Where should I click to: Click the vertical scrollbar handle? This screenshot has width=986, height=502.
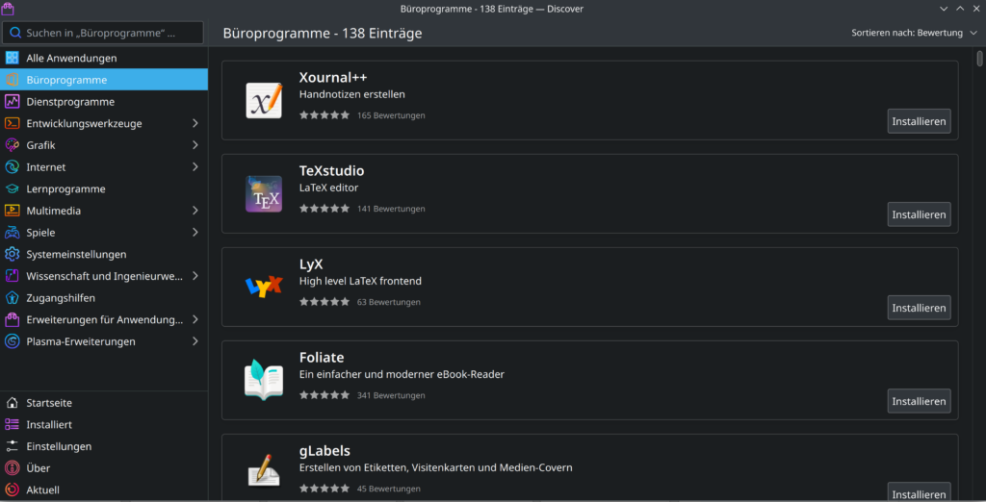tap(979, 59)
